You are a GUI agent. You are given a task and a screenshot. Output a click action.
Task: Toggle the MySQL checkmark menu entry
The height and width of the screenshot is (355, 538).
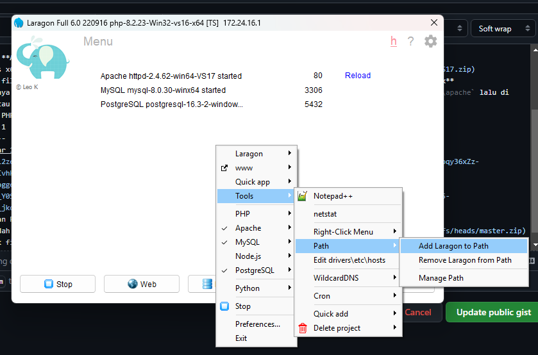256,242
